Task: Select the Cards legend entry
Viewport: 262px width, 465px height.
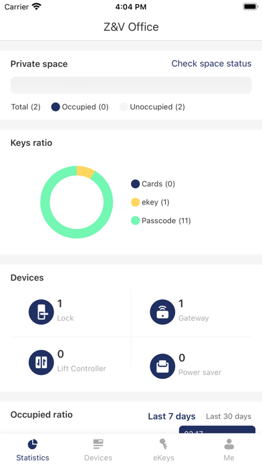Action: [153, 184]
